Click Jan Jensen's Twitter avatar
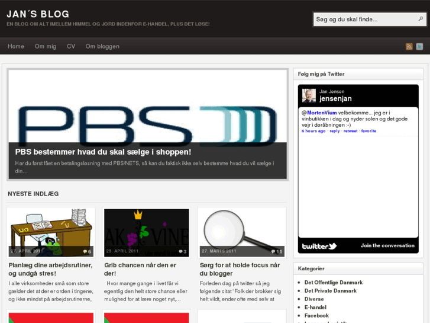 click(309, 95)
